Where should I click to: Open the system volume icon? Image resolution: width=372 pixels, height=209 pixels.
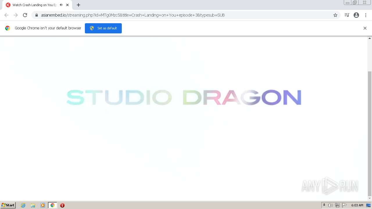[x=330, y=205]
